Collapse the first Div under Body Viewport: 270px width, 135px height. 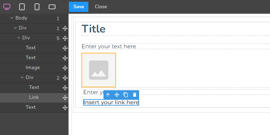pos(15,28)
